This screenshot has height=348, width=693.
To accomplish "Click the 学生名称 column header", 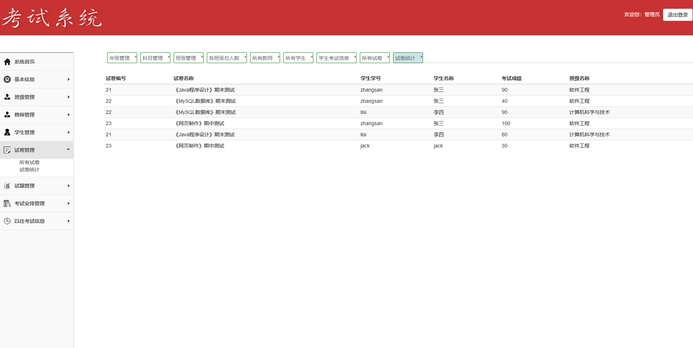I will [444, 78].
